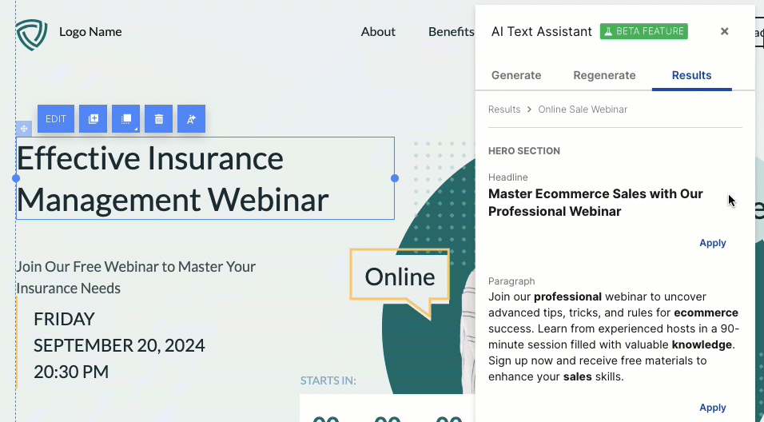Open the layer arrangement icon in toolbar
This screenshot has width=764, height=422.
(x=125, y=119)
